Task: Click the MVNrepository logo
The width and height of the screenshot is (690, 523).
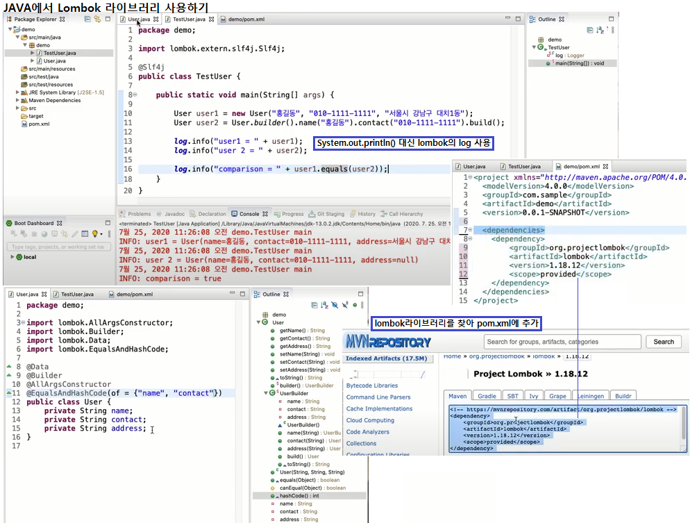Action: click(x=389, y=342)
